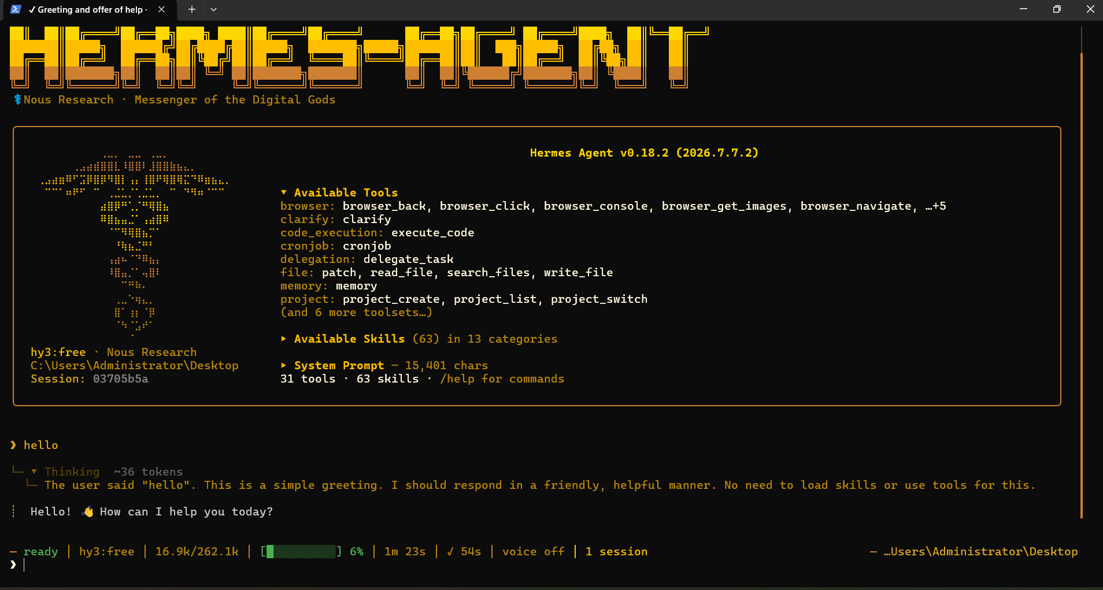Click '(and 6 more toolsets…)' text
The width and height of the screenshot is (1103, 590).
tap(357, 313)
